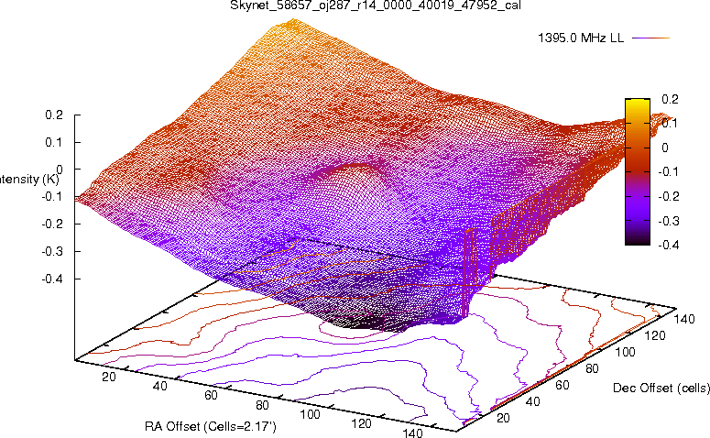Click the plot title Skynet_58657_oj287_r14_0000_40019_47952_cal
Screen dimensions: 710x438
click(376, 5)
